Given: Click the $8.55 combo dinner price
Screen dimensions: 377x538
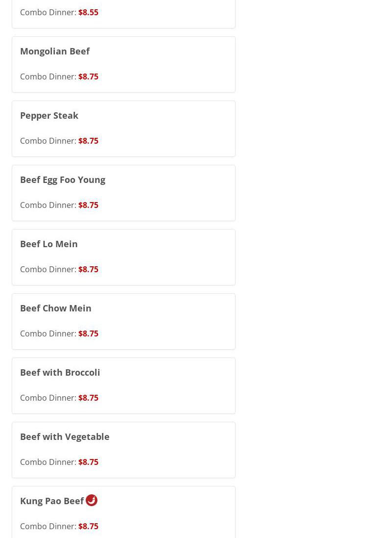Looking at the screenshot, I should click(88, 12).
